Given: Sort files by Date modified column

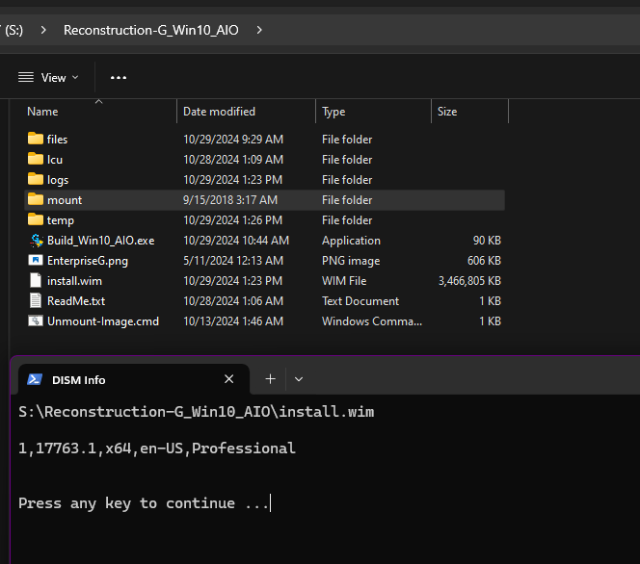Looking at the screenshot, I should pyautogui.click(x=220, y=112).
